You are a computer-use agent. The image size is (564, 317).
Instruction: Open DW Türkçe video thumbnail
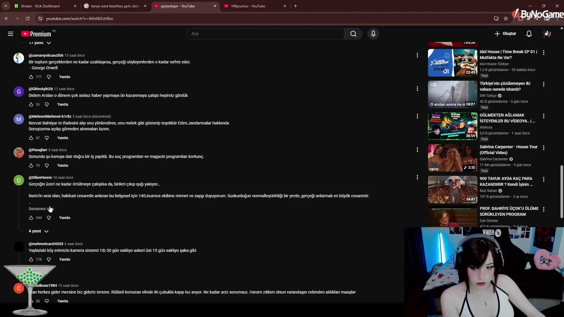[453, 94]
